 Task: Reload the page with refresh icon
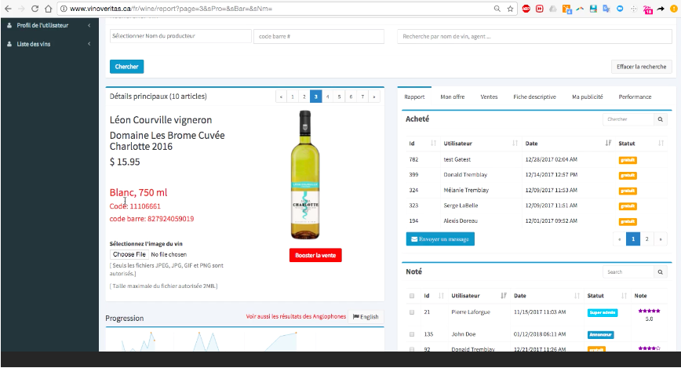tap(35, 9)
